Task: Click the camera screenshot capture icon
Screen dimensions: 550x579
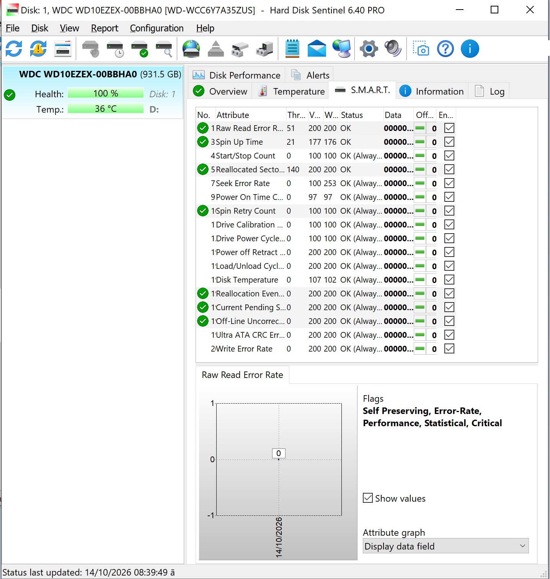Action: 421,49
